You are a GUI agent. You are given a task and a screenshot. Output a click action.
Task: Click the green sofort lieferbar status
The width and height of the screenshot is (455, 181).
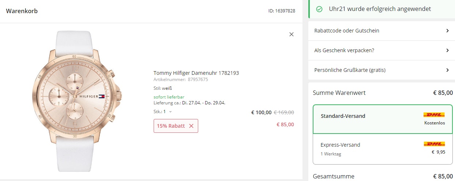[x=169, y=97]
